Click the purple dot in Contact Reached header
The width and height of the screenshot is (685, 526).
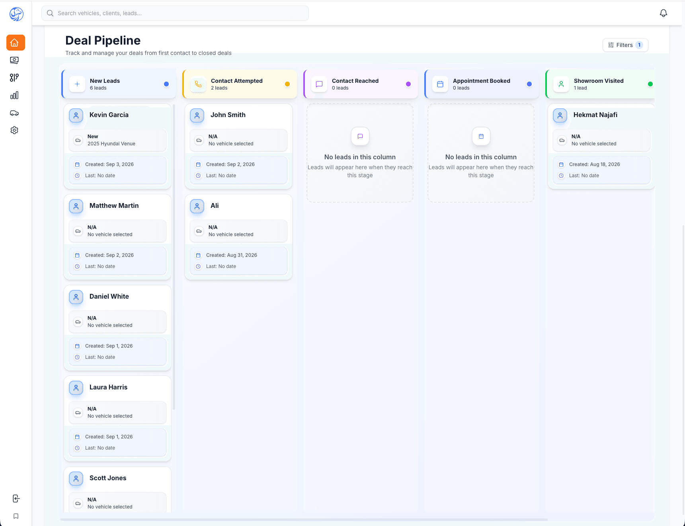tap(408, 84)
